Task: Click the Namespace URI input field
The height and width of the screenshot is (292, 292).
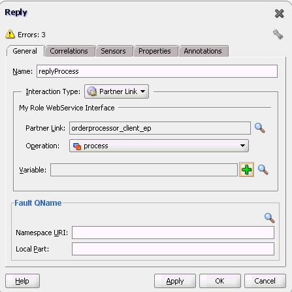Action: coord(173,233)
